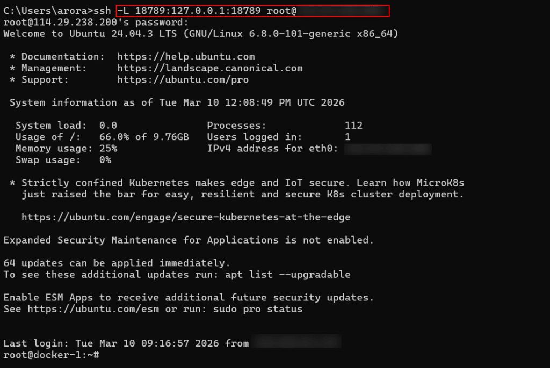Viewport: 550px width, 368px height.
Task: Follow the secure-kubernetes-at-the-edge URL
Action: pyautogui.click(x=186, y=217)
